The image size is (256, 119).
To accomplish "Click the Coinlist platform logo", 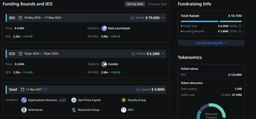I will pyautogui.click(x=104, y=64).
